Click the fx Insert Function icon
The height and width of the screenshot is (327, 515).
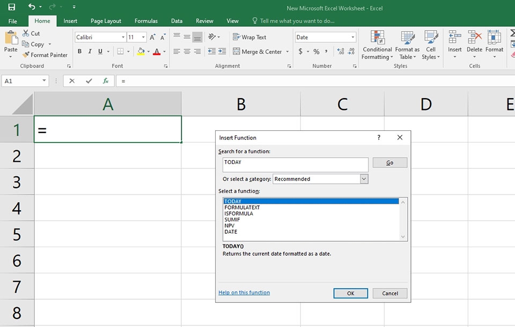tap(106, 81)
